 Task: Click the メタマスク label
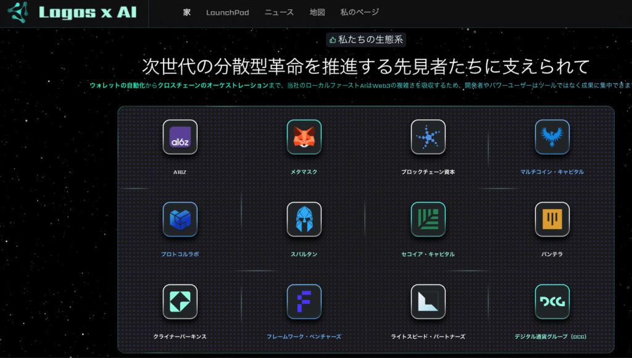304,172
